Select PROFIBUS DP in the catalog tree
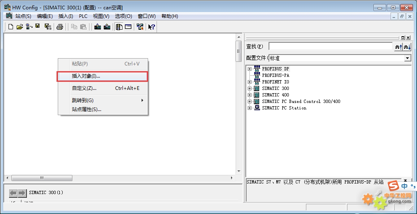This screenshot has height=214, width=417. pos(275,69)
